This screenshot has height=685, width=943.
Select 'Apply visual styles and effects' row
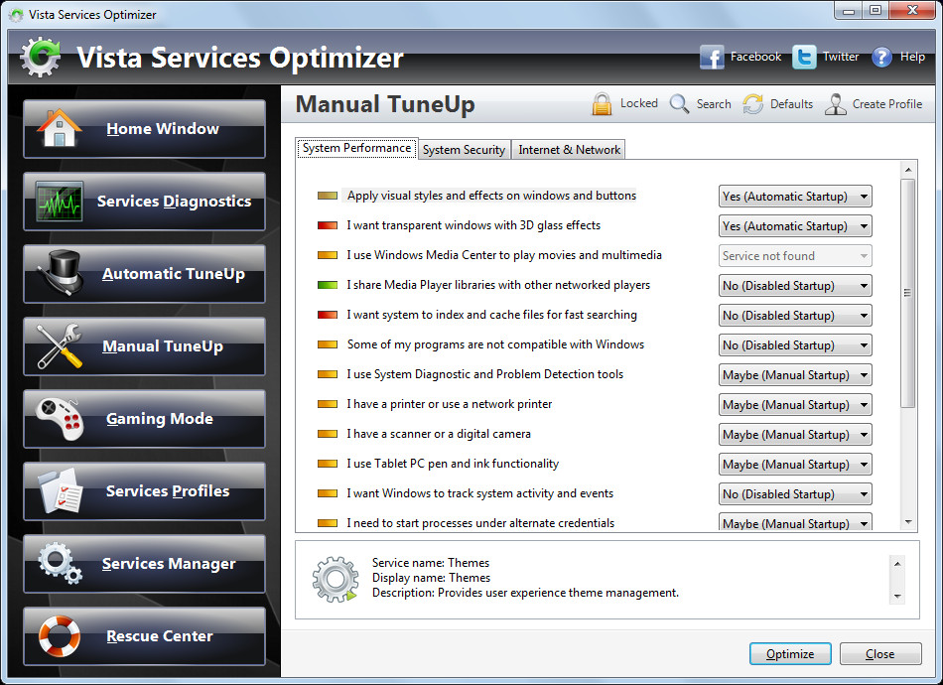(x=491, y=196)
